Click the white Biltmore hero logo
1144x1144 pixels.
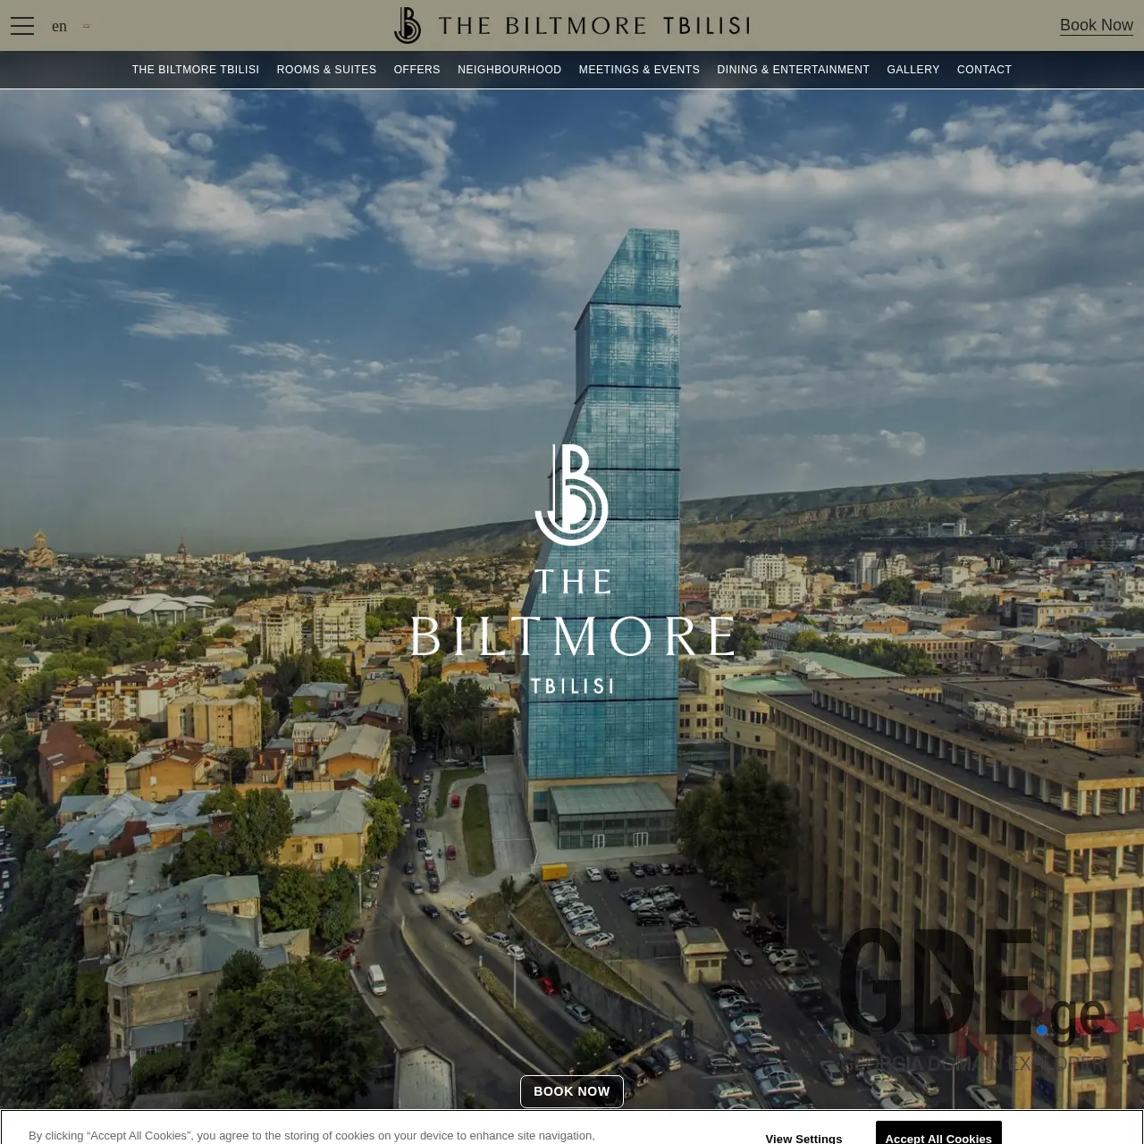pyautogui.click(x=572, y=569)
